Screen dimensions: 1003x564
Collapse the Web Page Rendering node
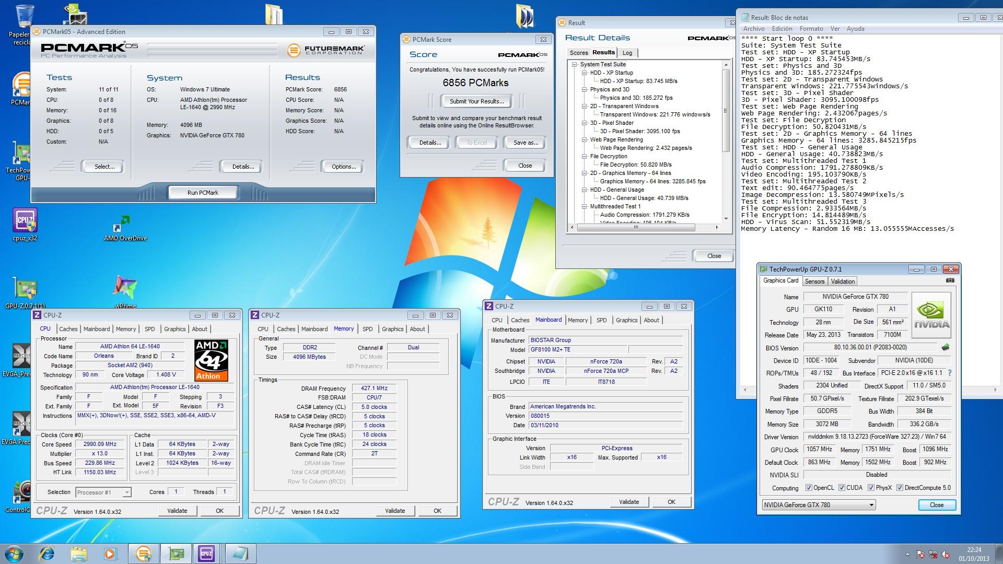coord(585,139)
